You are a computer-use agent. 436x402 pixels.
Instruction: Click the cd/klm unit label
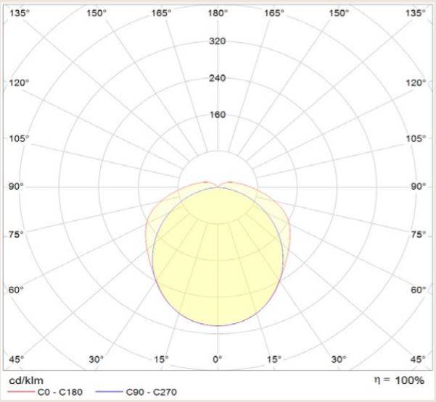click(26, 380)
